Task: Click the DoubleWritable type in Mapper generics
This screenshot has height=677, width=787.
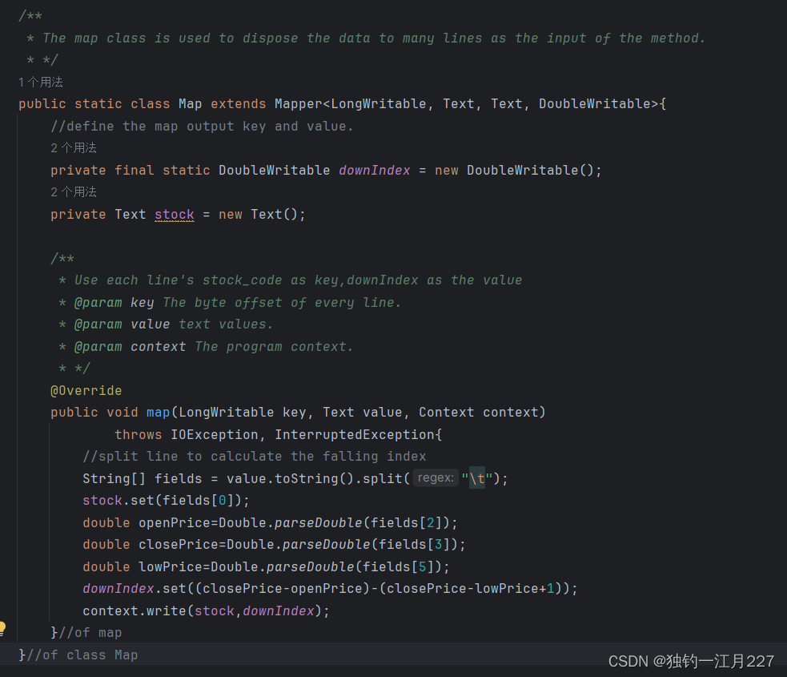Action: pyautogui.click(x=595, y=104)
